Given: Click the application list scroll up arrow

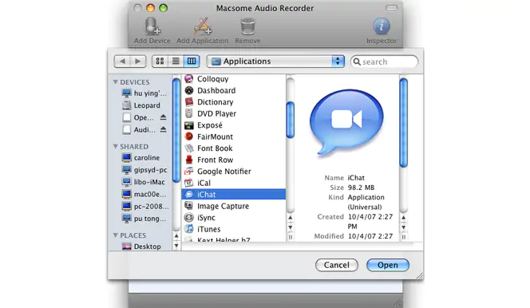Looking at the screenshot, I should pos(290,218).
